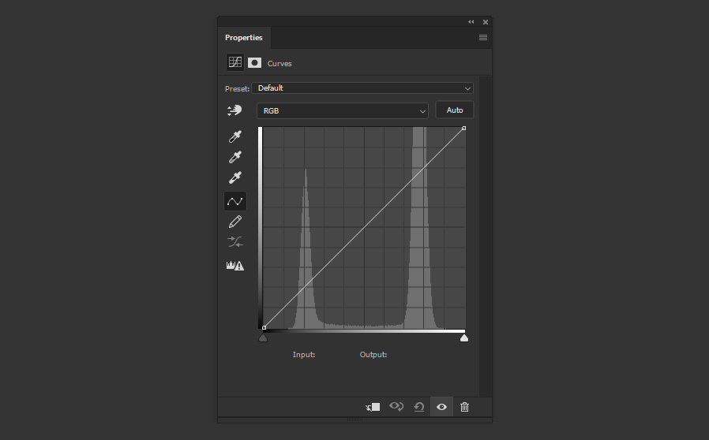Select edit points to modify curve tool
This screenshot has height=440, width=709.
click(235, 201)
